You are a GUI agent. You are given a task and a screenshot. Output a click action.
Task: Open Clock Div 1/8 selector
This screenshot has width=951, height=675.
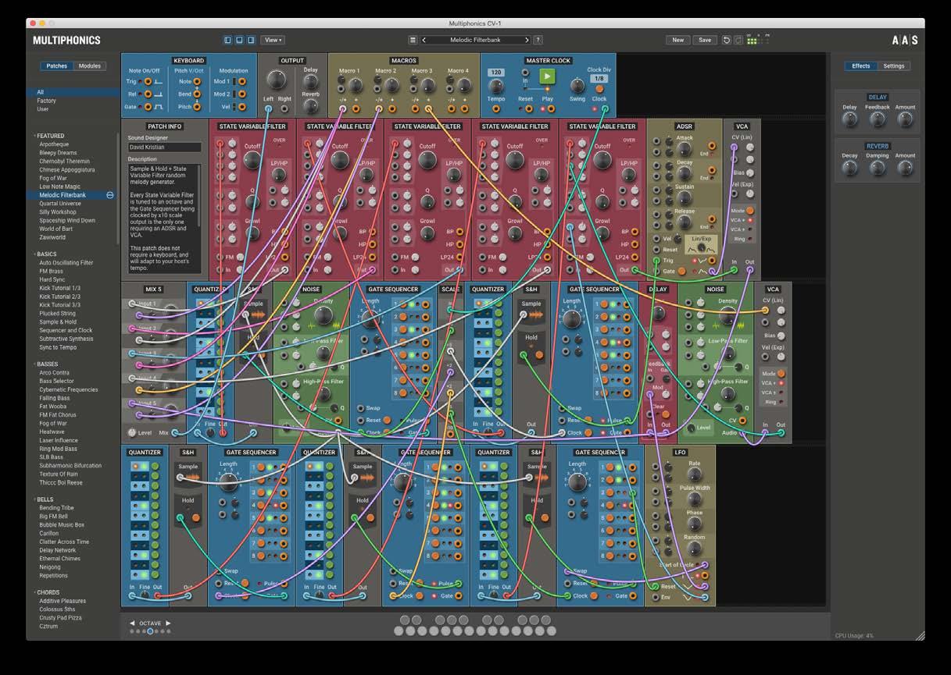pos(599,78)
